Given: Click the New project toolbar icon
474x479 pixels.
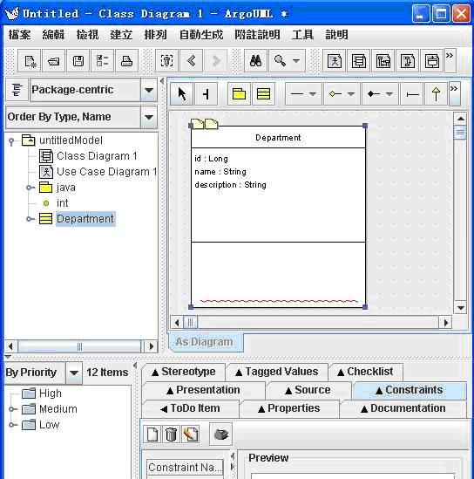Looking at the screenshot, I should click(x=30, y=61).
